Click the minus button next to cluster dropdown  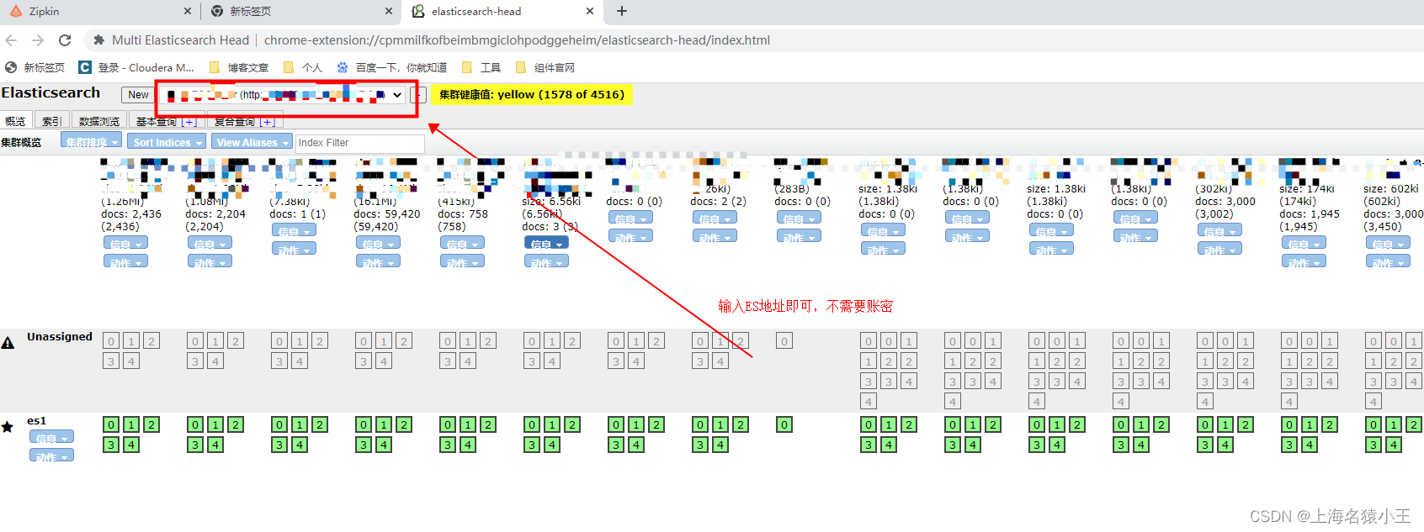pyautogui.click(x=418, y=95)
